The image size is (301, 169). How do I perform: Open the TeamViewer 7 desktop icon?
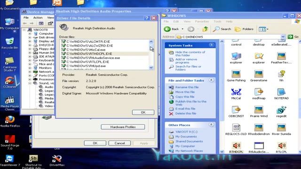pyautogui.click(x=9, y=161)
